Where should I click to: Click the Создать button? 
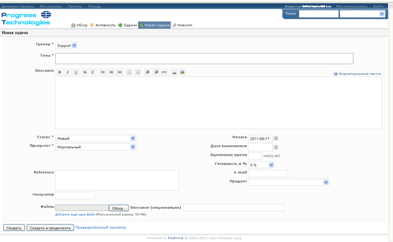(14, 228)
